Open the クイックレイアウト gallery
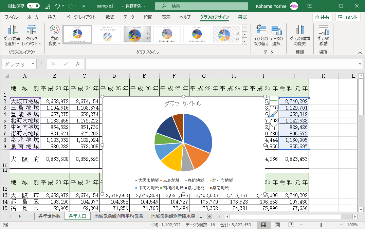This screenshot has height=229, width=365. [31, 35]
